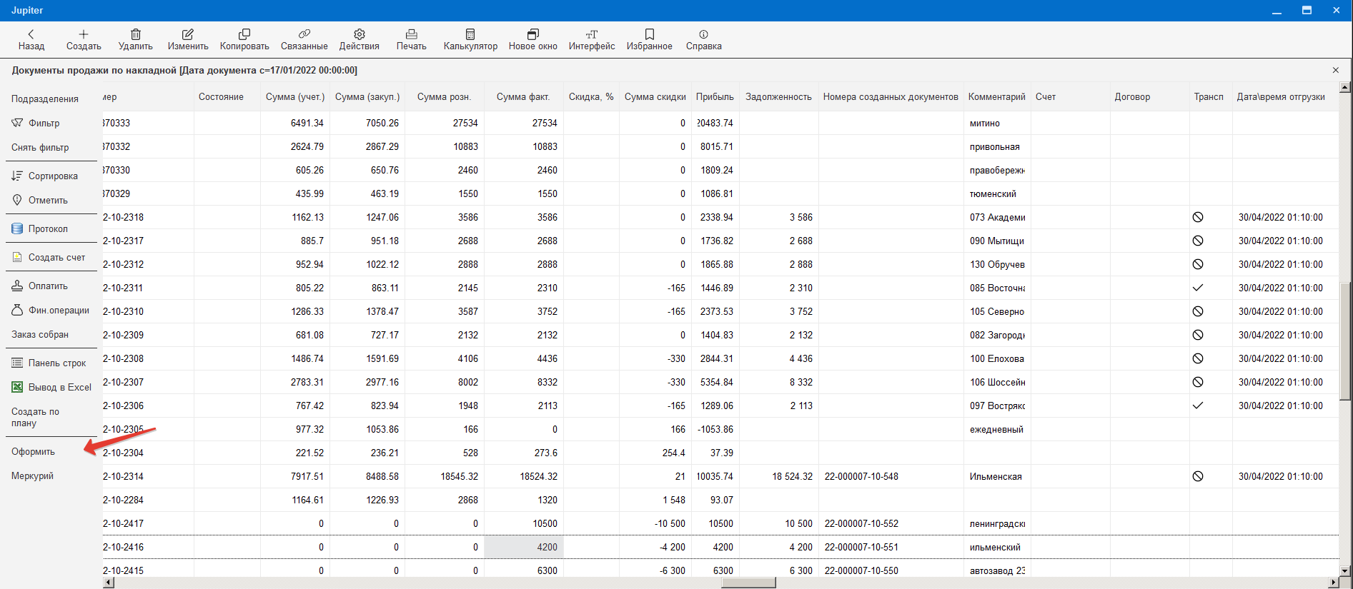Select row 2-10-2284
The height and width of the screenshot is (589, 1353).
(x=123, y=500)
